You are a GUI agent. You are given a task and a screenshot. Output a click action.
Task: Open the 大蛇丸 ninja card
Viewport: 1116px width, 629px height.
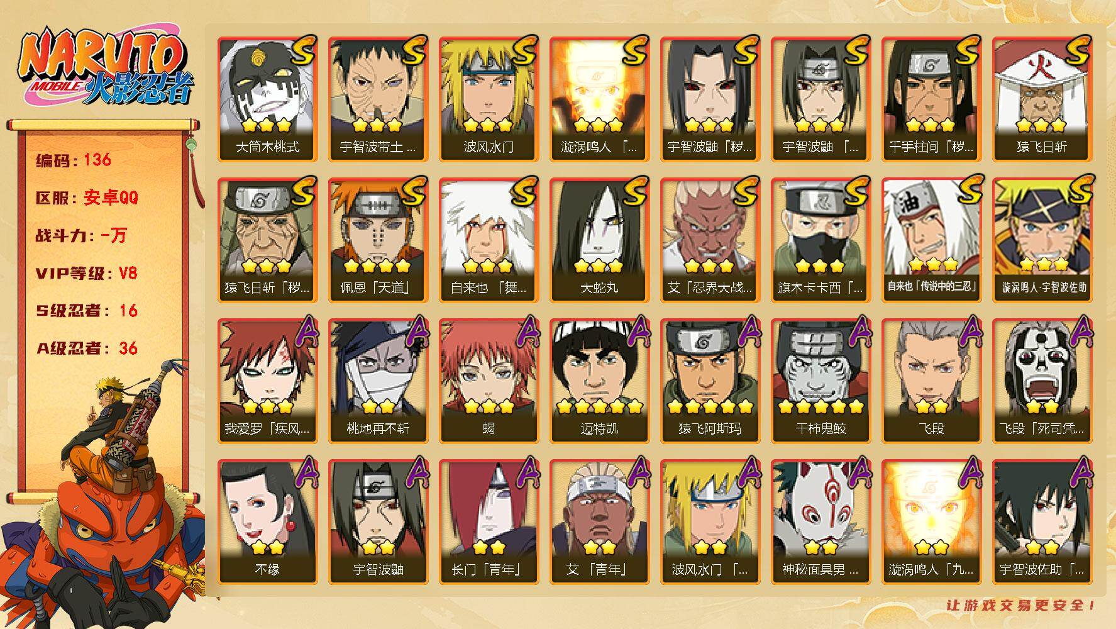point(599,240)
